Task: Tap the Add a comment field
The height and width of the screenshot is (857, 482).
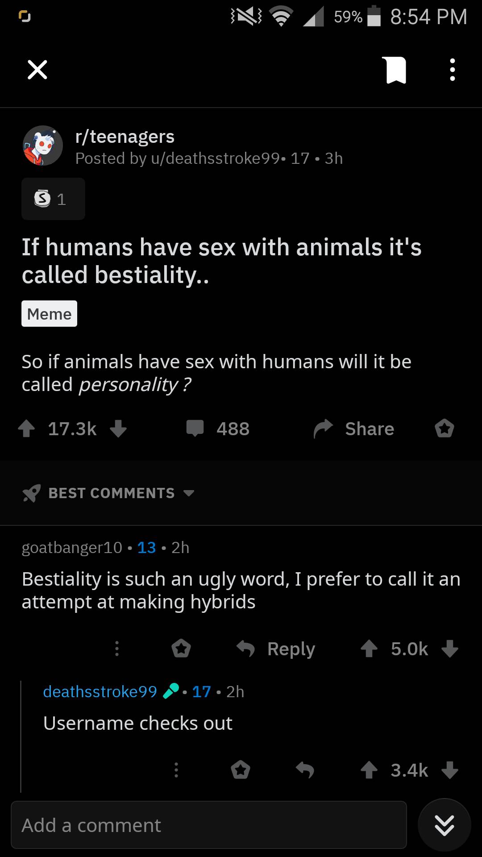Action: [x=208, y=825]
